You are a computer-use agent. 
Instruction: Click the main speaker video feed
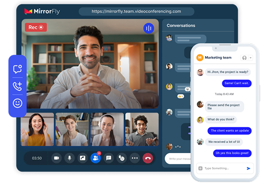coord(90,64)
